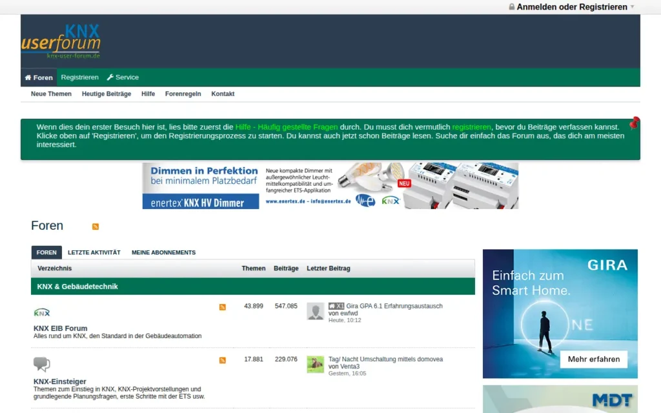Click the 229.076 Beiträge count

(286, 359)
